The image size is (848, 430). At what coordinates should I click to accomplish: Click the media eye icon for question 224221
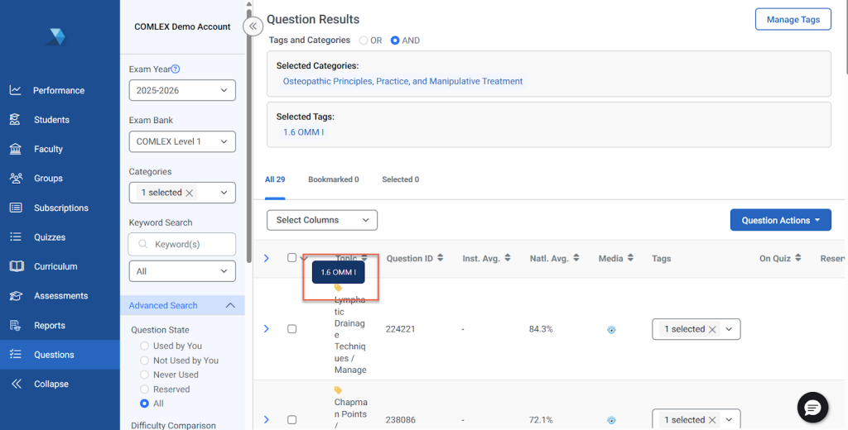[x=611, y=329]
